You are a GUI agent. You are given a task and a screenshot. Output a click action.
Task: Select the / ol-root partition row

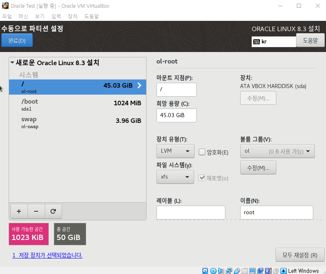[78, 87]
